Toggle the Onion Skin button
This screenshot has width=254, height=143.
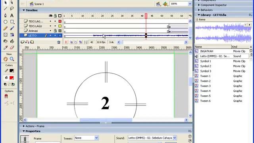click(71, 42)
